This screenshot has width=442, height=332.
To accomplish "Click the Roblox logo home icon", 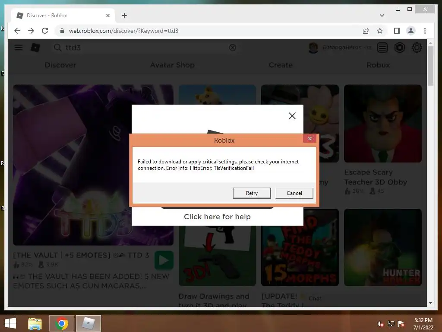I will (35, 48).
